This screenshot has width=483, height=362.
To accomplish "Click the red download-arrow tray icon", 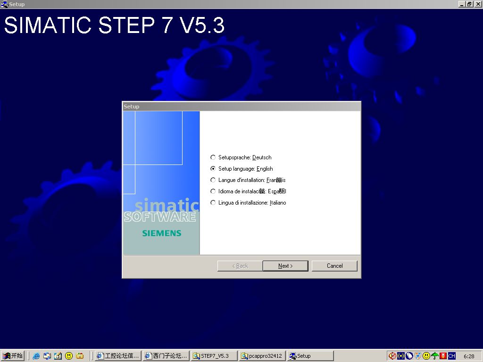I will coord(443,356).
